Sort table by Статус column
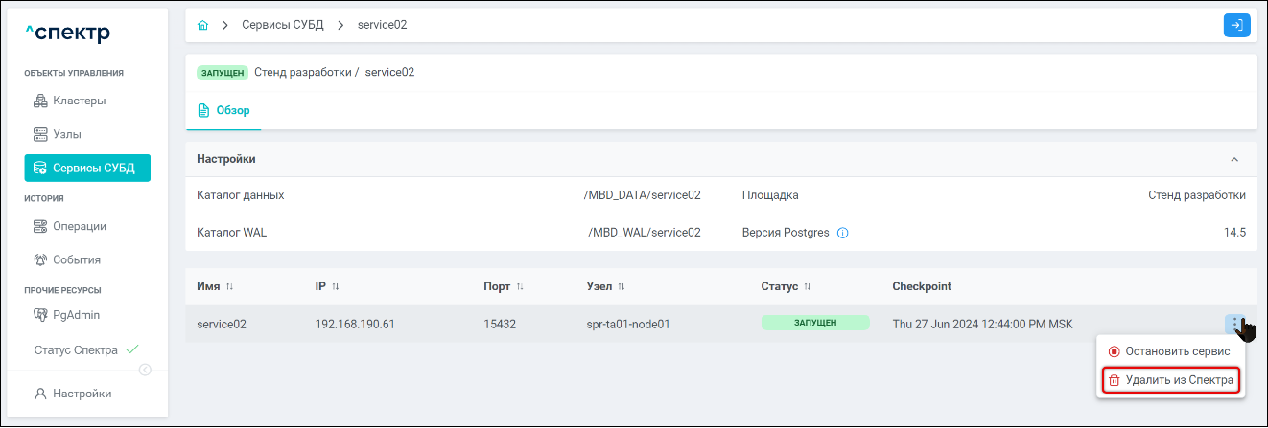Viewport: 1268px width, 428px height. pos(808,287)
